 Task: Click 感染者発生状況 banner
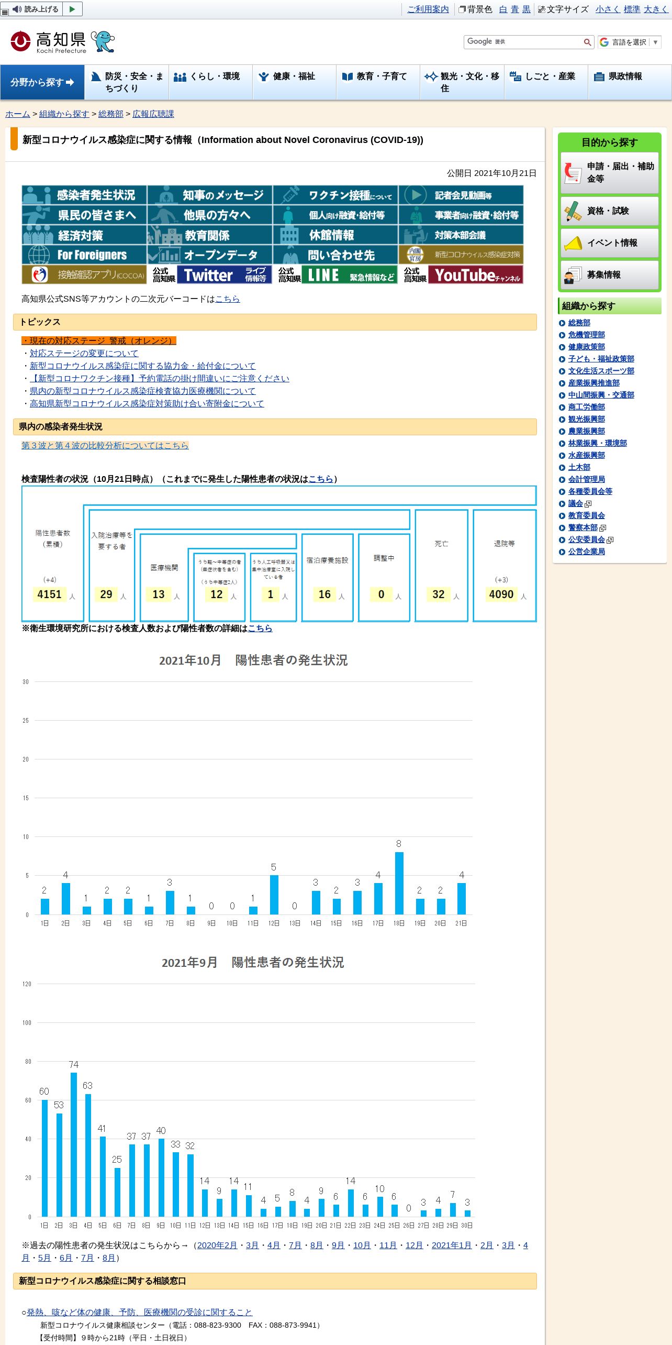coord(84,195)
